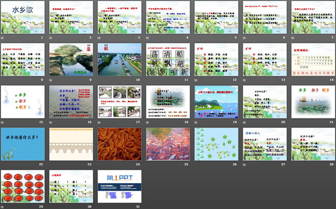Click animation star icon under slide 2
The width and height of the screenshot is (336, 209).
pos(51,38)
